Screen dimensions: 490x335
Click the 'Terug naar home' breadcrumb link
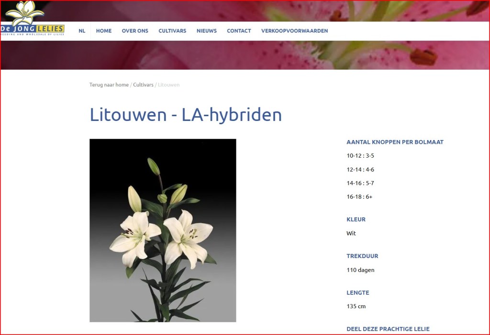[x=109, y=85]
